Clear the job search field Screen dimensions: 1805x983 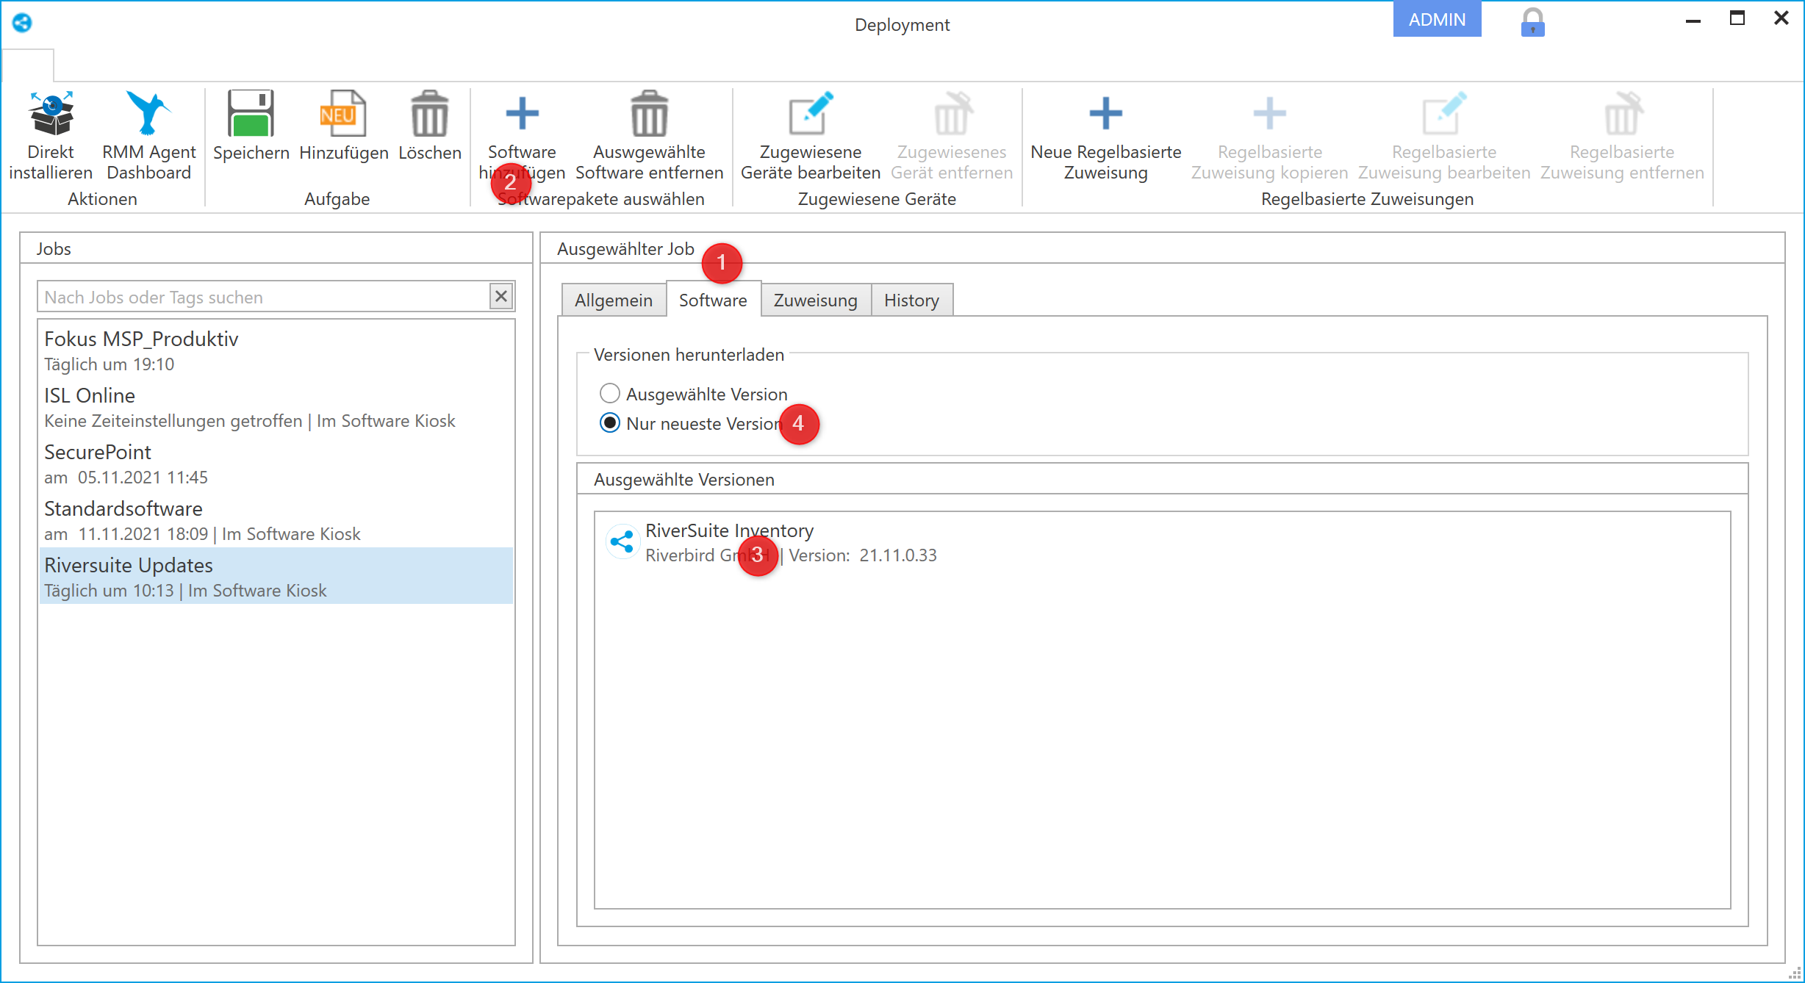(501, 296)
